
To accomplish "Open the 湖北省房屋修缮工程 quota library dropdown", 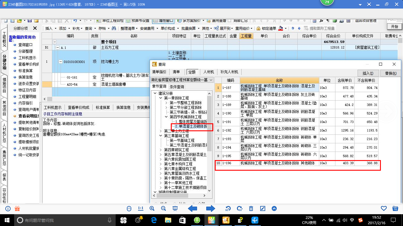I will click(x=211, y=80).
